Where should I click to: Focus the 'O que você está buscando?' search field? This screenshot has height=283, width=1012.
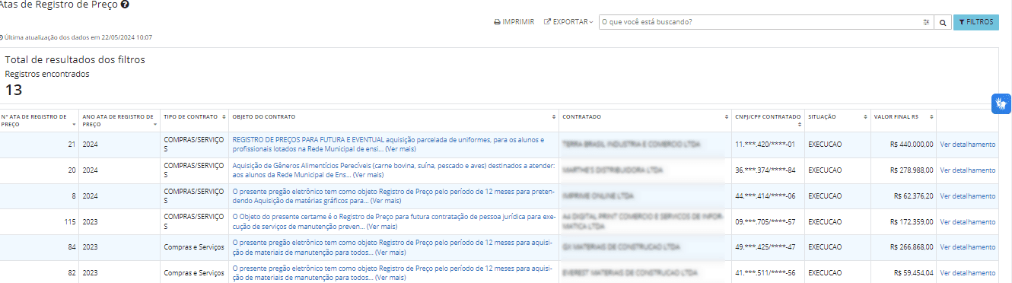pyautogui.click(x=759, y=22)
